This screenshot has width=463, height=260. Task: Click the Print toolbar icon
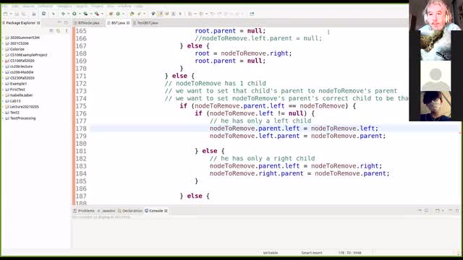[34, 14]
